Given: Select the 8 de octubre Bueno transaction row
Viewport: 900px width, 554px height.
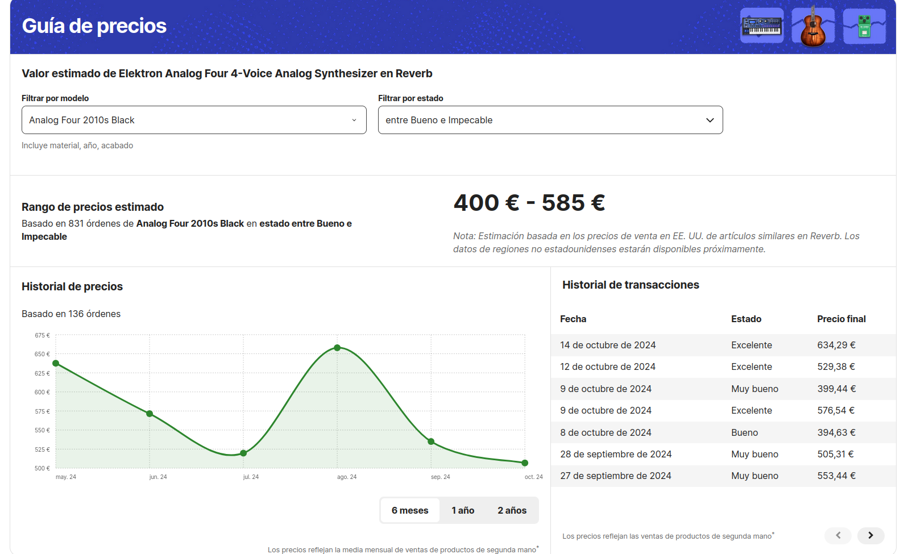Looking at the screenshot, I should [x=723, y=432].
